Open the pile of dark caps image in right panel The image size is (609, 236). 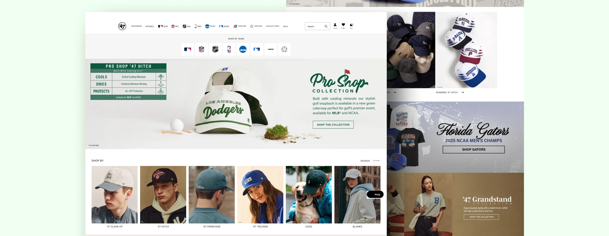pyautogui.click(x=411, y=50)
